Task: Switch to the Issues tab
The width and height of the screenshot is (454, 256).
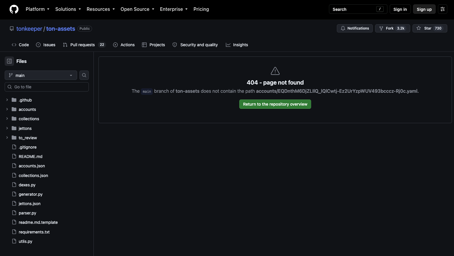Action: [46, 45]
